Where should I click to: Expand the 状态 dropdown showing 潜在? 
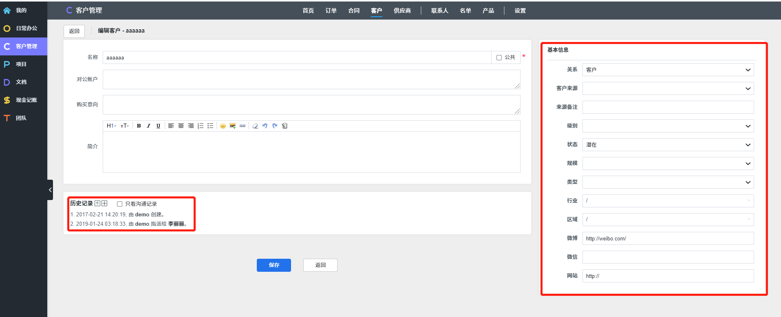coord(668,145)
